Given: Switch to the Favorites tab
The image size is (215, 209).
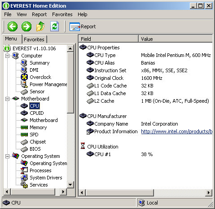Looking at the screenshot, I should coord(34,39).
